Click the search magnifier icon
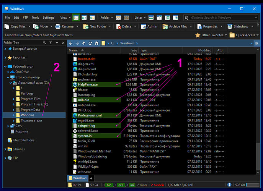263x191 pixels. 186,18
